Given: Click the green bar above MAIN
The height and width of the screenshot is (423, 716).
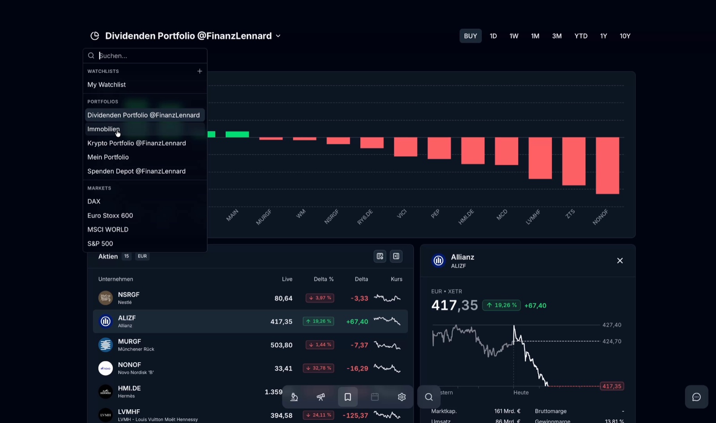Looking at the screenshot, I should [237, 134].
